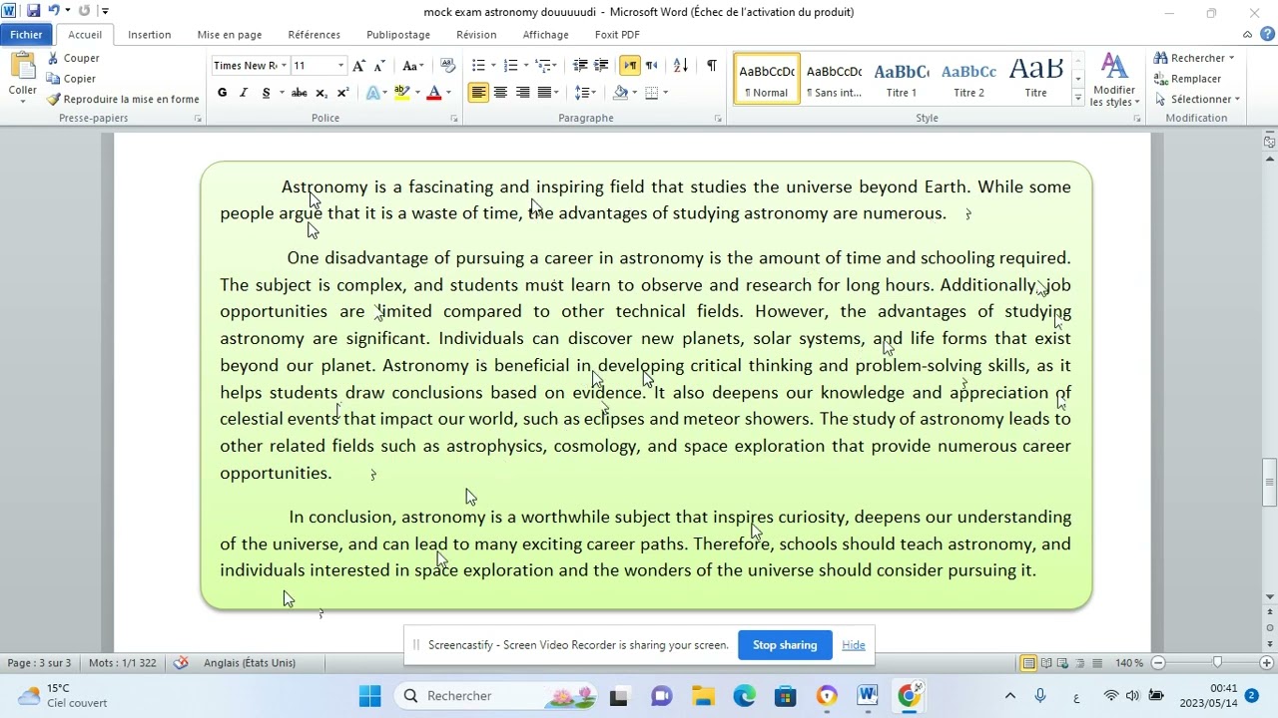
Task: Decrease paragraph indent
Action: [x=580, y=66]
